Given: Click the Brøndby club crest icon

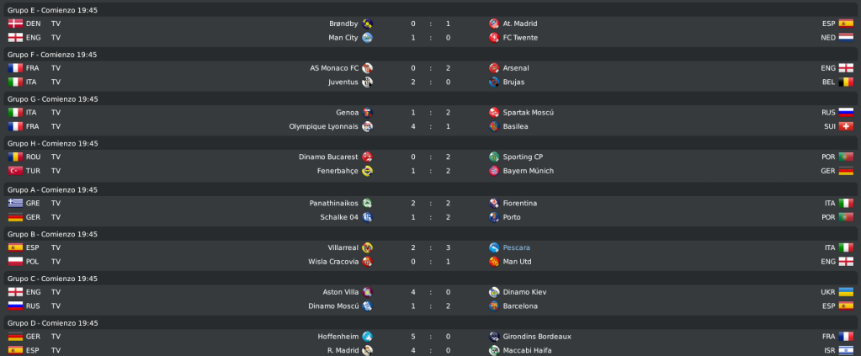Looking at the screenshot, I should [x=367, y=24].
